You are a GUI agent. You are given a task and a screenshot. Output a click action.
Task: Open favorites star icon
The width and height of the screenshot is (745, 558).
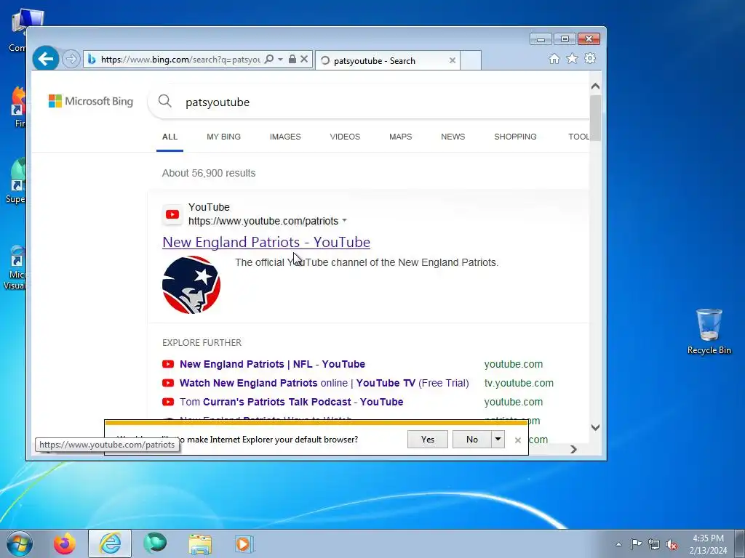click(x=572, y=59)
